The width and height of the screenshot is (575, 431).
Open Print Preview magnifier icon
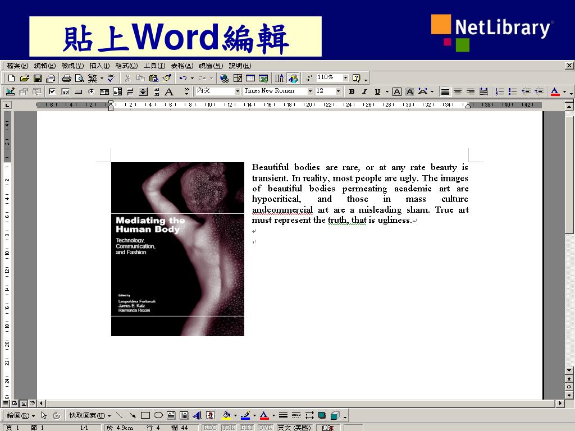[79, 78]
